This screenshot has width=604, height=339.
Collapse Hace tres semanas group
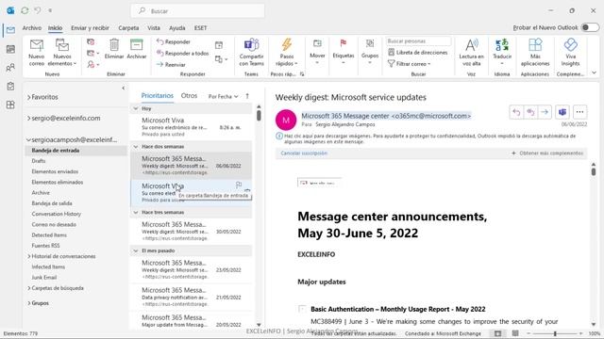[136, 213]
